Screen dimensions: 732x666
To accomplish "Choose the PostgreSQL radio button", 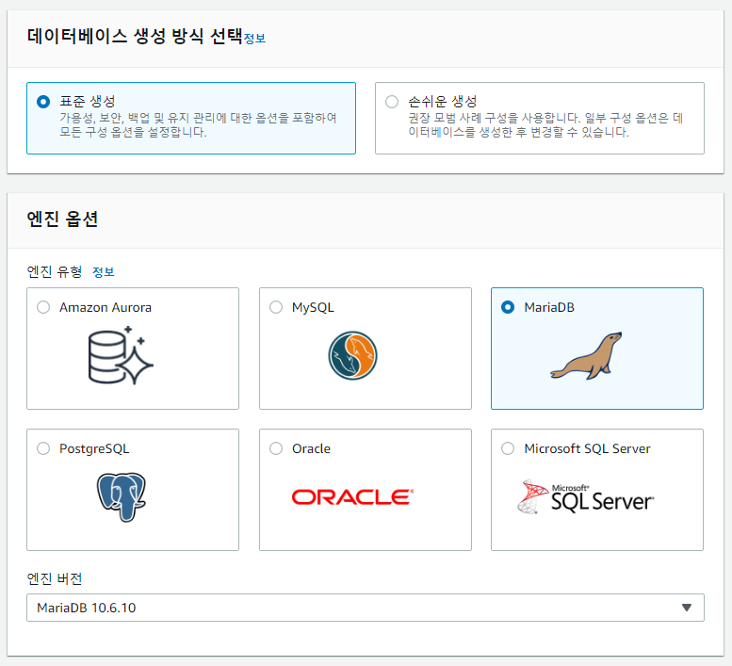I will 43,448.
